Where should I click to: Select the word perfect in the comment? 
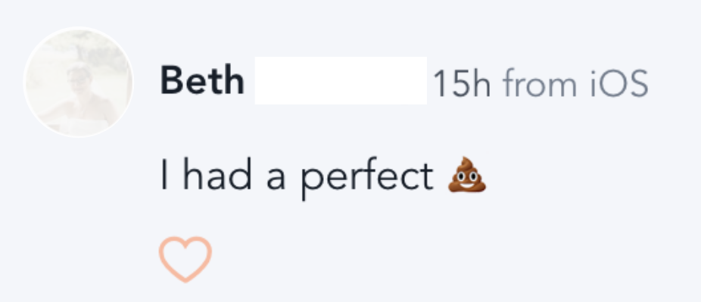click(366, 179)
